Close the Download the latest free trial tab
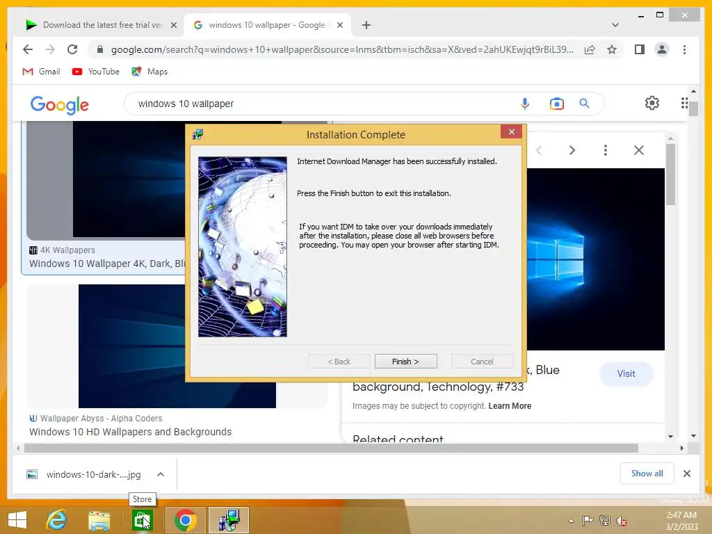 tap(173, 26)
